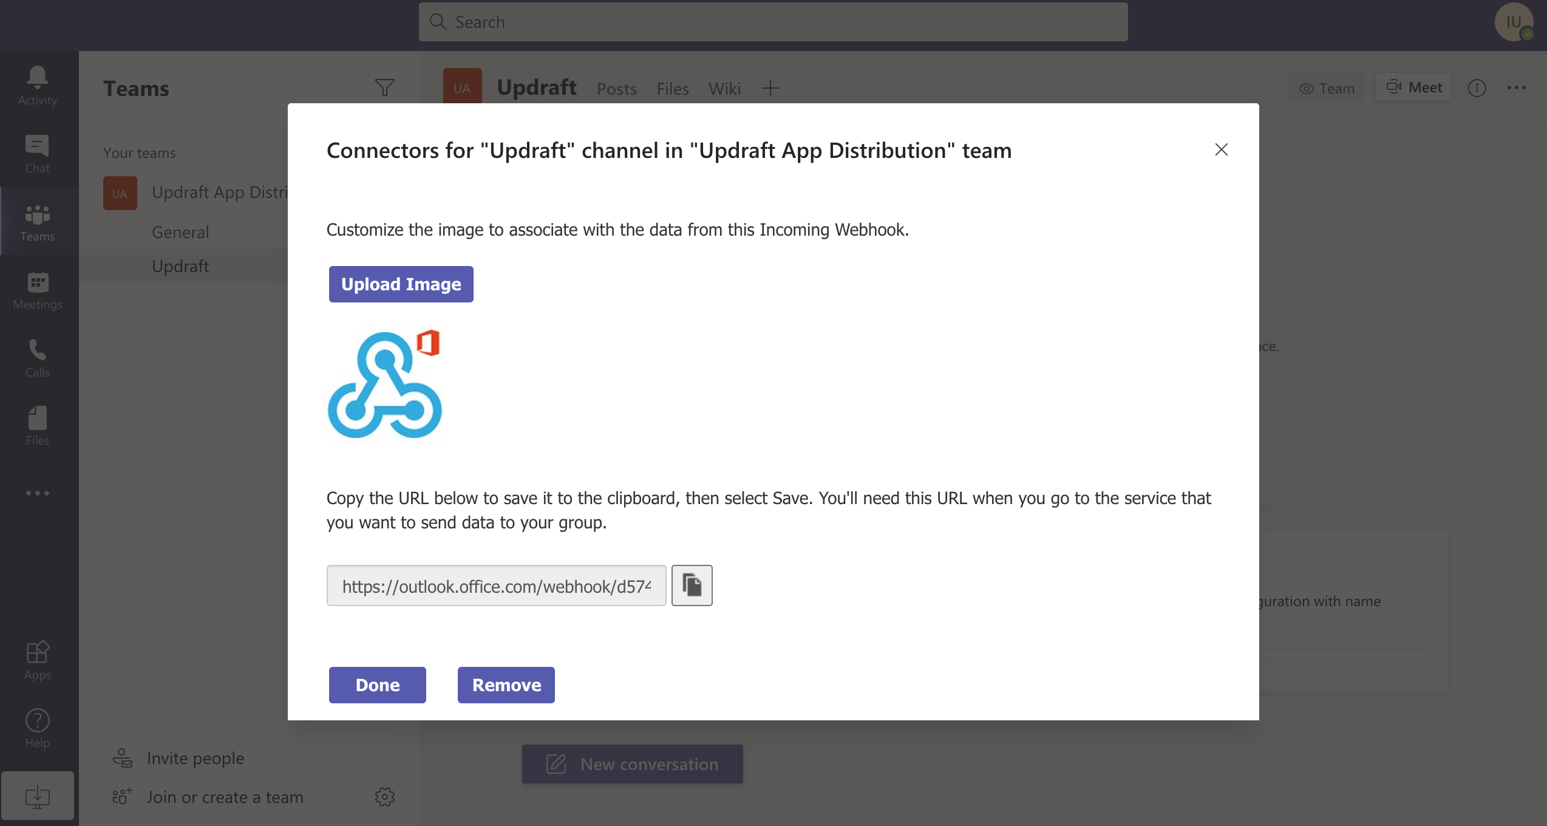Click the webhook URL text field
The image size is (1547, 826).
497,585
